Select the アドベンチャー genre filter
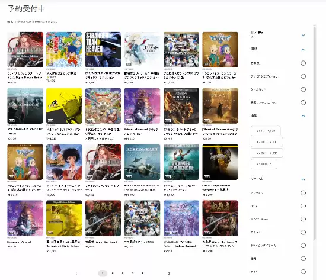The image size is (326, 280). click(303, 219)
